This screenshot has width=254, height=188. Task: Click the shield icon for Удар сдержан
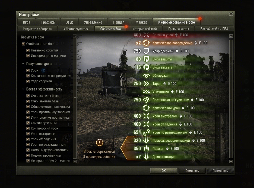coord(146,51)
